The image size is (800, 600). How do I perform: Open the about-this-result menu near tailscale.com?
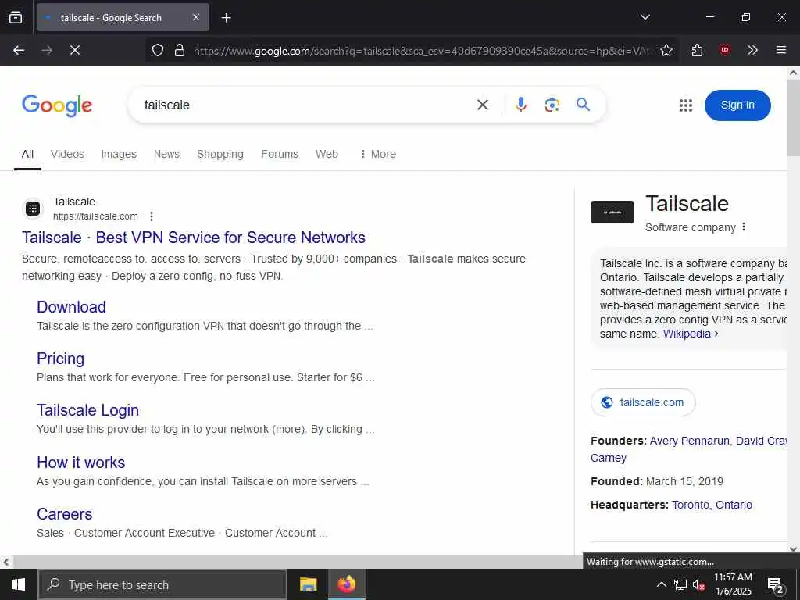pyautogui.click(x=152, y=216)
